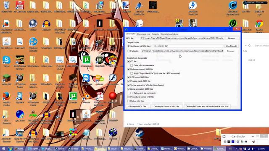Click the Subfolder name input field
This screenshot has width=269, height=151.
tap(188, 46)
